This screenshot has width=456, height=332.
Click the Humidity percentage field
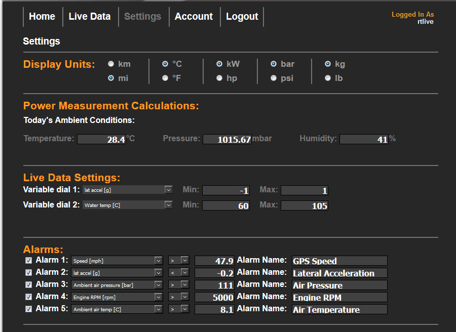coord(364,139)
